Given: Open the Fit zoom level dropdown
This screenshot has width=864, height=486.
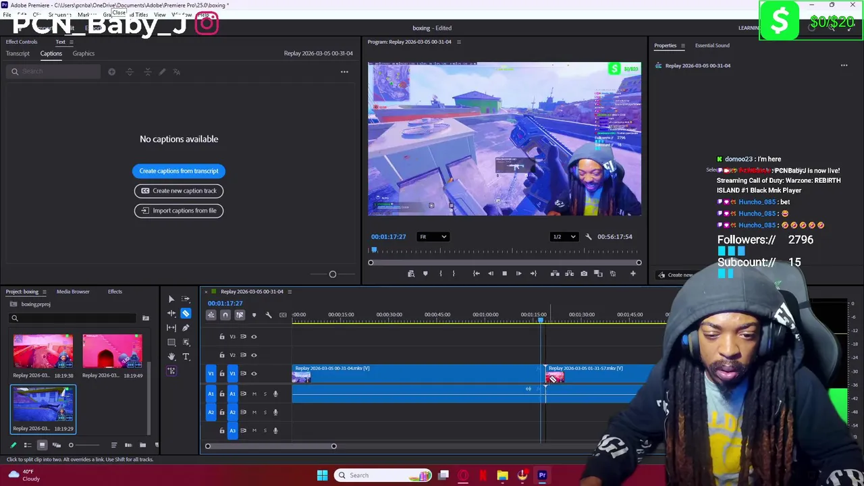Looking at the screenshot, I should tap(433, 237).
